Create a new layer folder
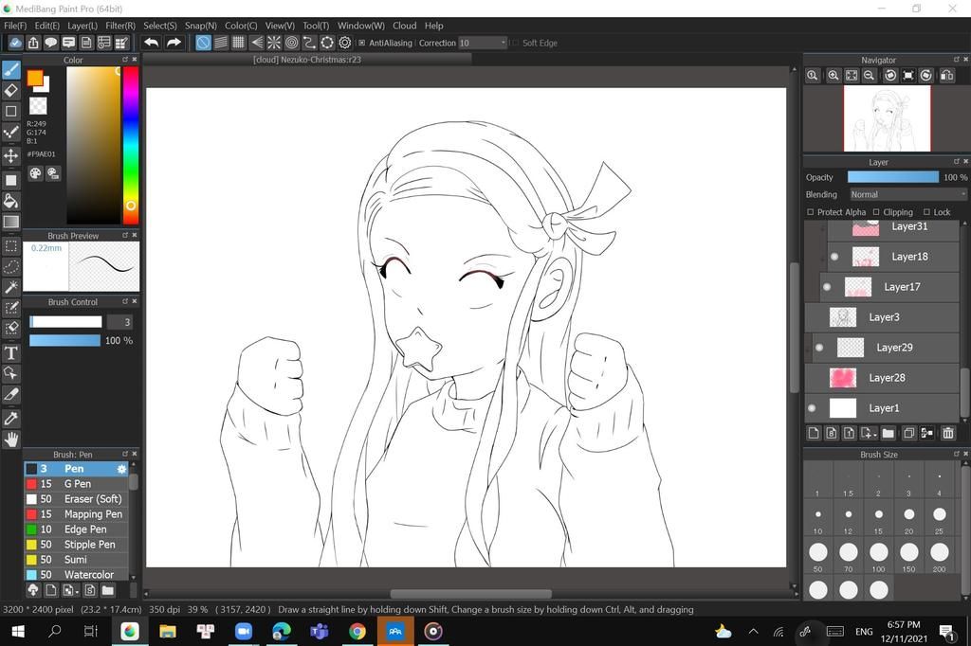Screen dimensions: 971x646 888,433
